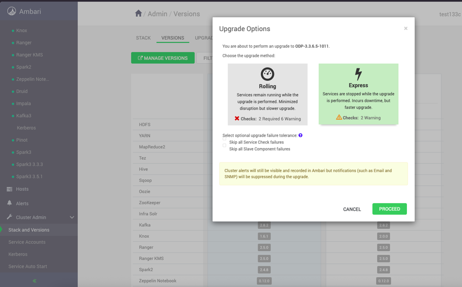462x287 pixels.
Task: Open the Druid service in sidebar
Action: pos(22,91)
